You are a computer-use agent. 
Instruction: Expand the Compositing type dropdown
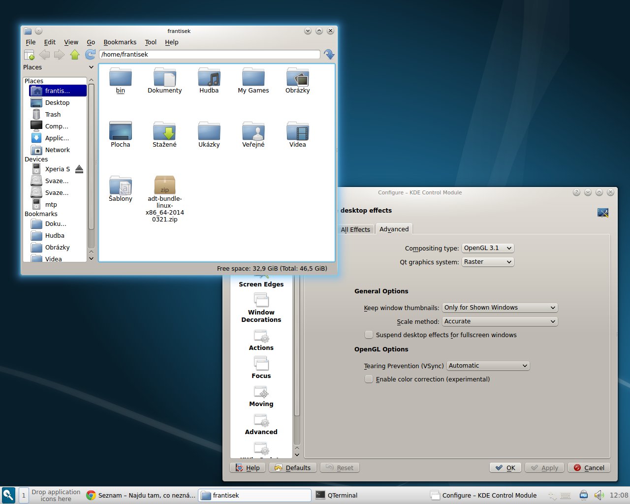(487, 248)
